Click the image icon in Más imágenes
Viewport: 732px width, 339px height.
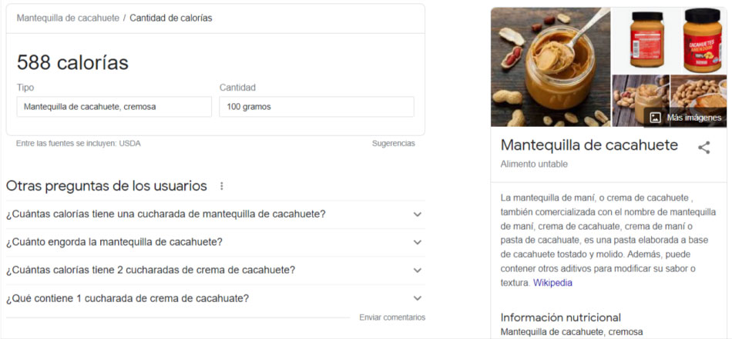tap(656, 118)
